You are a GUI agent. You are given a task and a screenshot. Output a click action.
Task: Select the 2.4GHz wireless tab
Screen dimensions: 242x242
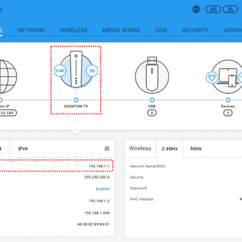[170, 148]
